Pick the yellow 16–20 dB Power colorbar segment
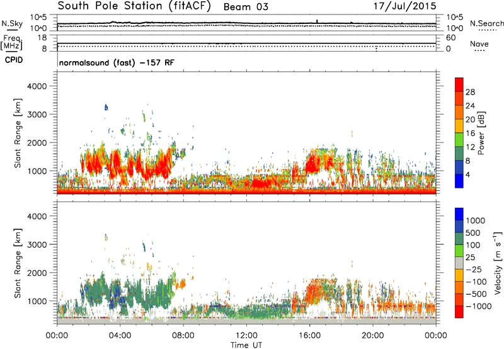The image size is (504, 349). [x=459, y=126]
